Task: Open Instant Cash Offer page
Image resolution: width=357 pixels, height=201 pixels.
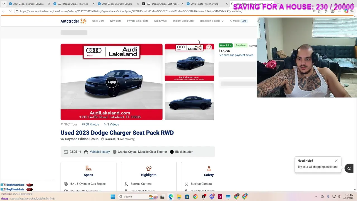Action: pos(184,21)
